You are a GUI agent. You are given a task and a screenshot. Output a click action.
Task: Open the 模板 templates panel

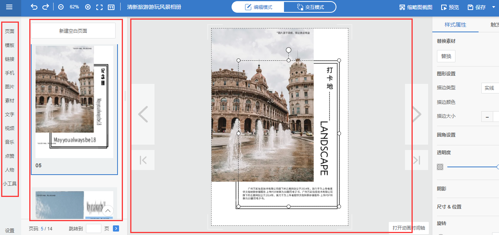(10, 45)
